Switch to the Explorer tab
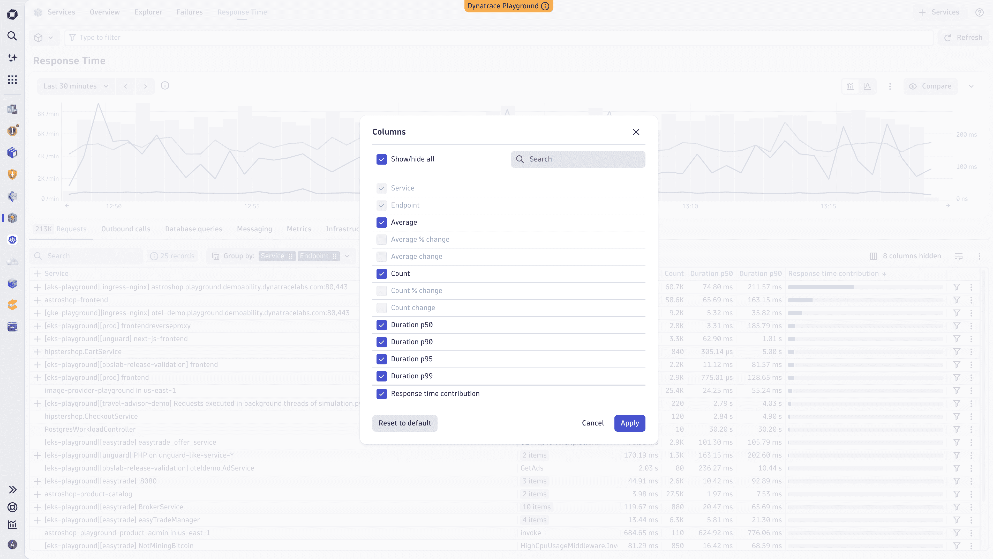Image resolution: width=993 pixels, height=559 pixels. (x=148, y=12)
